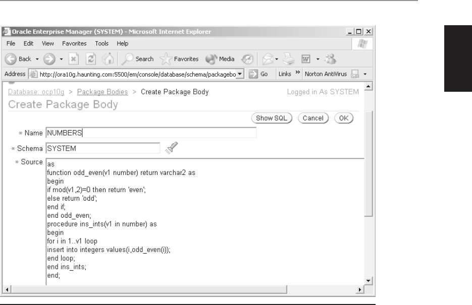
Task: Click the Show SQL button
Action: tap(272, 118)
